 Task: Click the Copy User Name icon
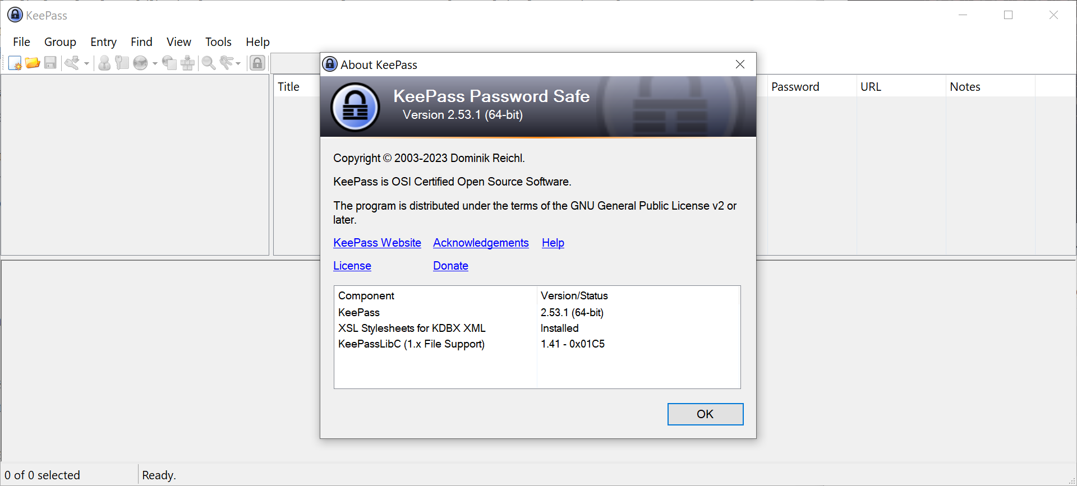[x=104, y=63]
